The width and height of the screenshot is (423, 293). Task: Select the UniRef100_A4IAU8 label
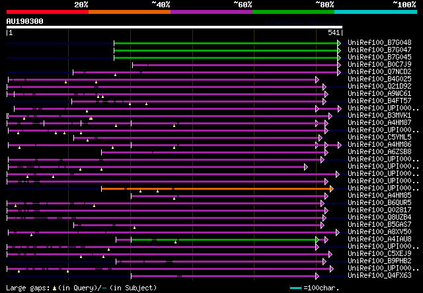click(x=379, y=239)
